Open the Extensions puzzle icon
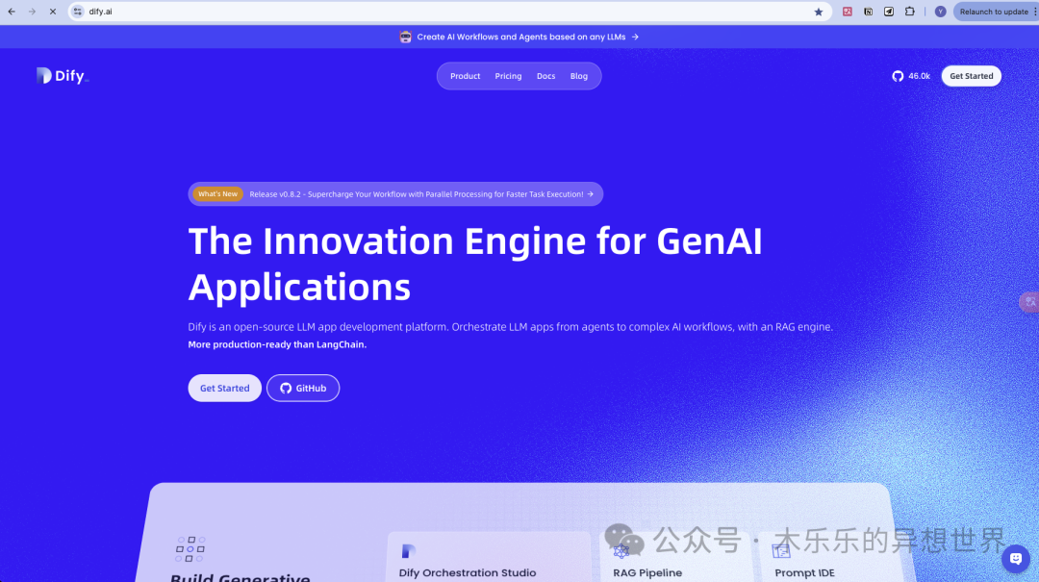 910,12
